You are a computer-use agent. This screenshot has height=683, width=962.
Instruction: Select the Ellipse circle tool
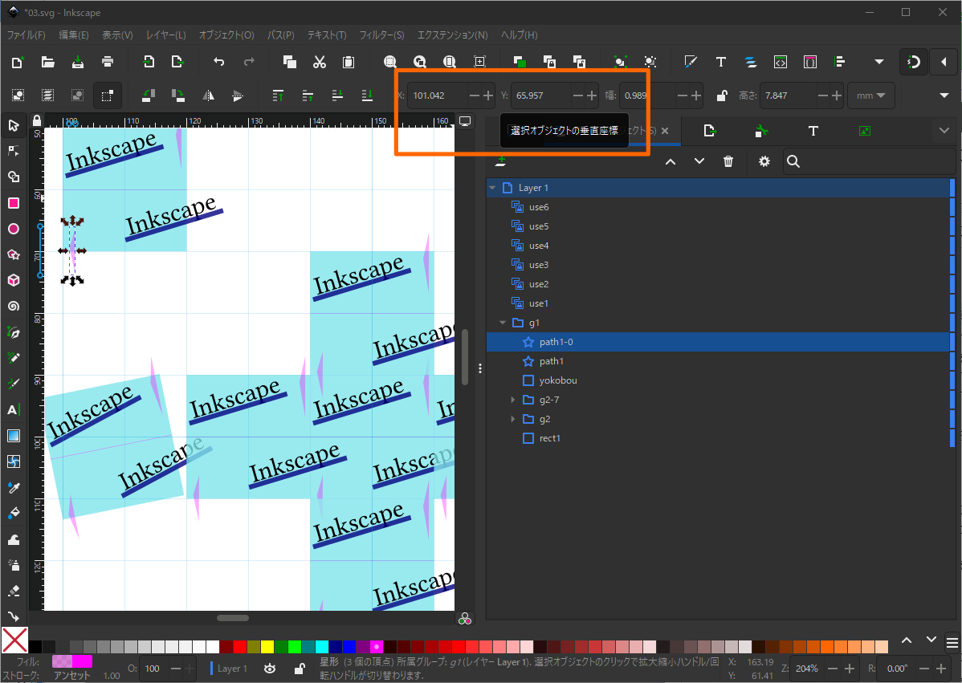[x=14, y=229]
